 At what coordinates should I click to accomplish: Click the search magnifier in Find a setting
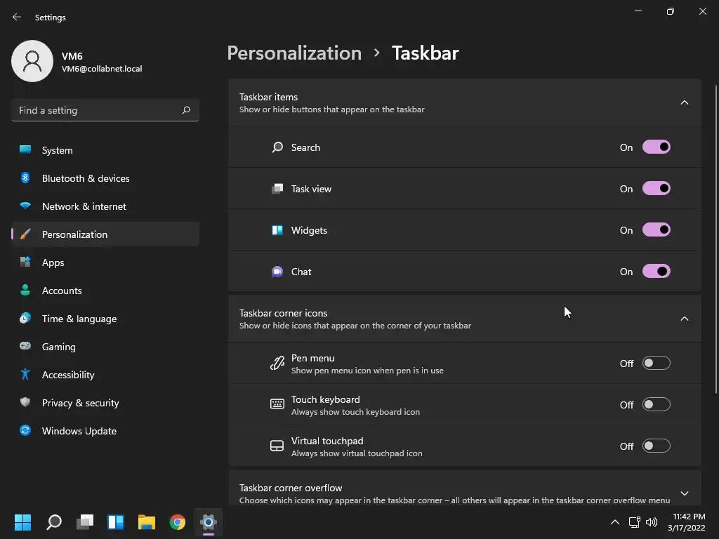coord(186,110)
